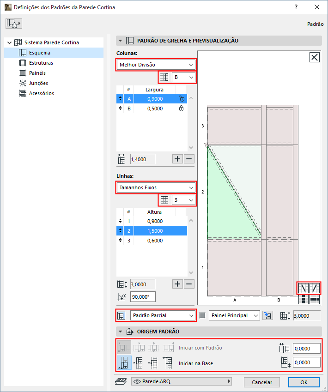Select the third Iniciar na Base option icon
This screenshot has height=392, width=328.
[153, 363]
